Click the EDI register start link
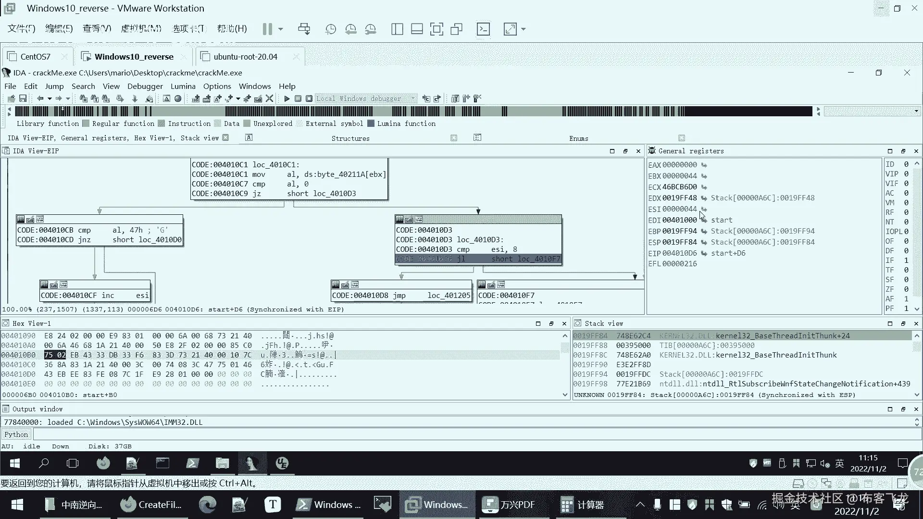The height and width of the screenshot is (519, 923). 722,220
